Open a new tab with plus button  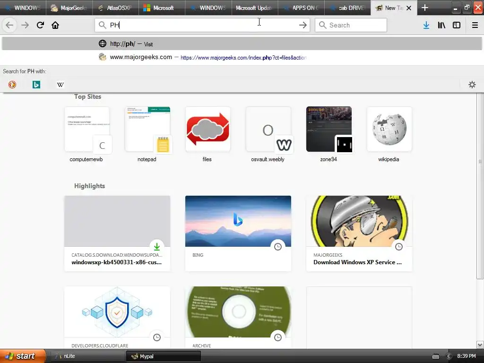pyautogui.click(x=425, y=8)
